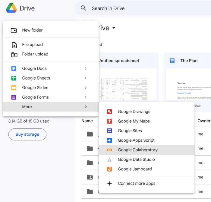Click the Google Sites icon
Screen dimensions: 211x202
(109, 131)
